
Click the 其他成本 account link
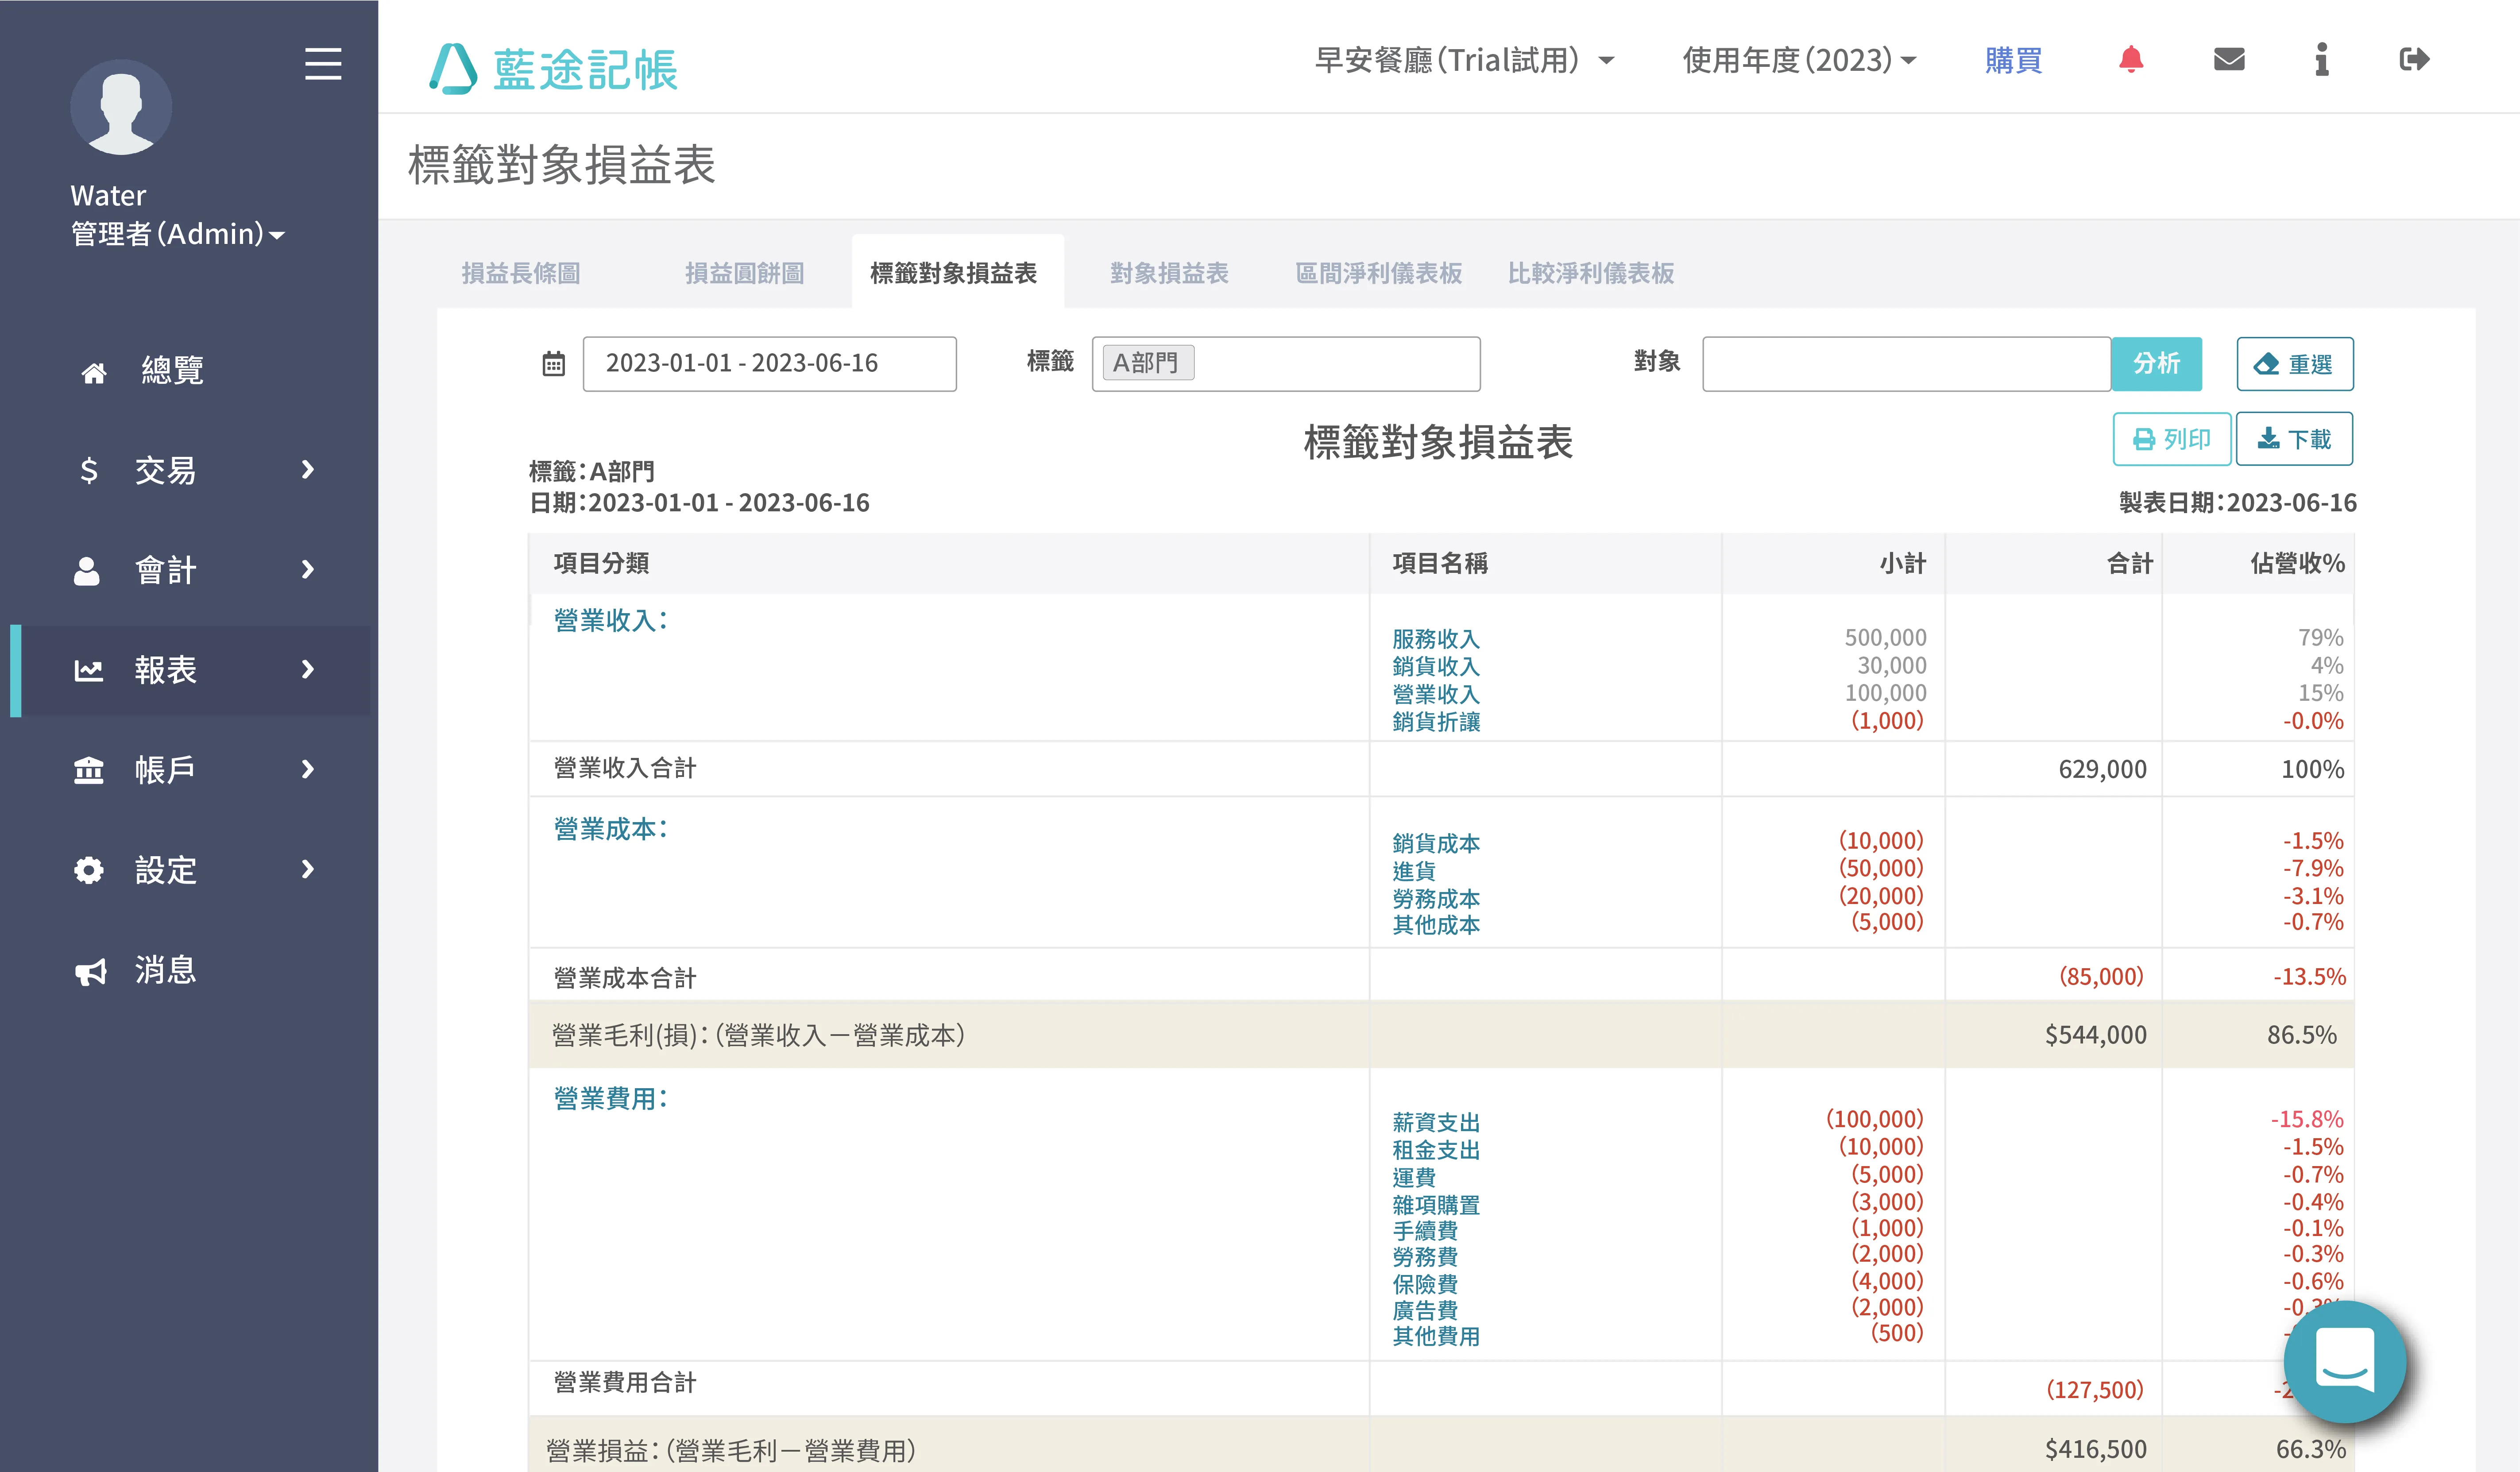pos(1436,925)
